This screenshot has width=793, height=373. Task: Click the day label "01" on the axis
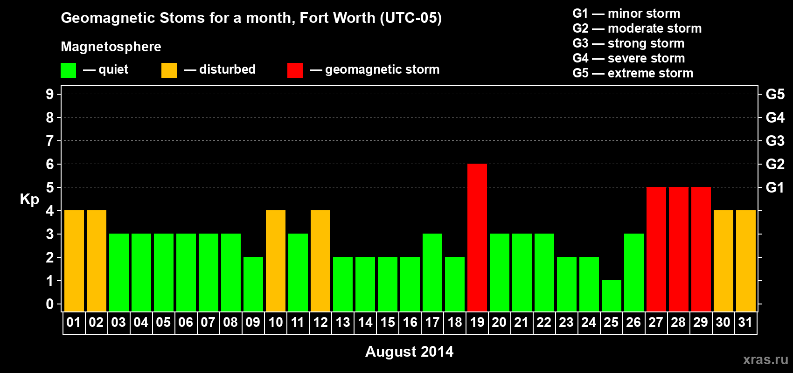(x=74, y=322)
